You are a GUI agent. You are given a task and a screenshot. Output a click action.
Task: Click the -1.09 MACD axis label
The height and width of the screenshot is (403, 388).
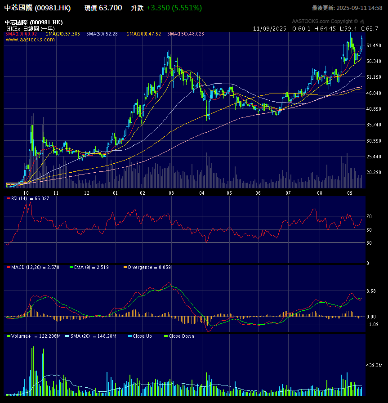(x=372, y=324)
